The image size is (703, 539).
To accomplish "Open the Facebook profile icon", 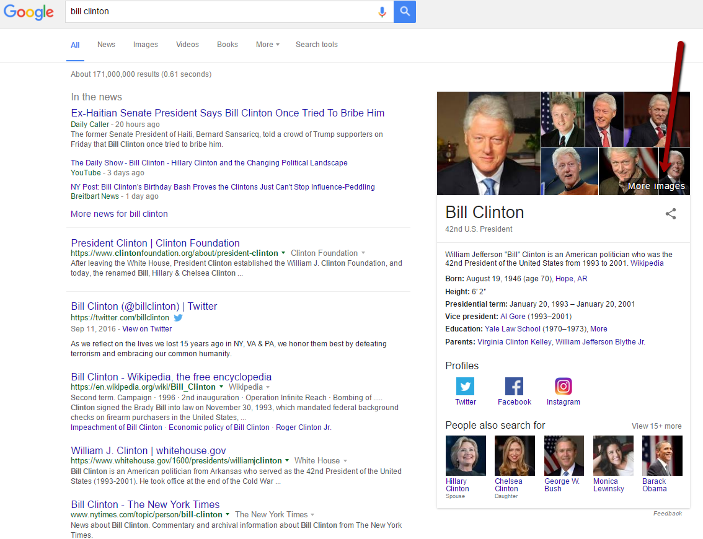I will click(514, 387).
